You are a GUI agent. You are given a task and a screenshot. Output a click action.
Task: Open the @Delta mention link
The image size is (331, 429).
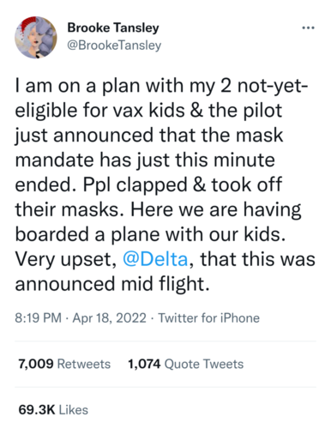(x=155, y=259)
